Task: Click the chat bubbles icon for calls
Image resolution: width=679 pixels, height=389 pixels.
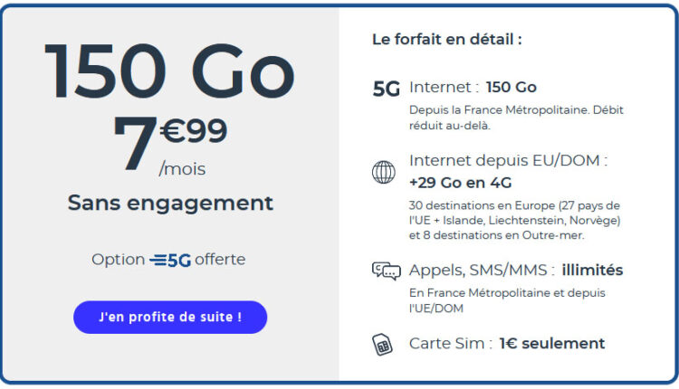Action: tap(387, 271)
